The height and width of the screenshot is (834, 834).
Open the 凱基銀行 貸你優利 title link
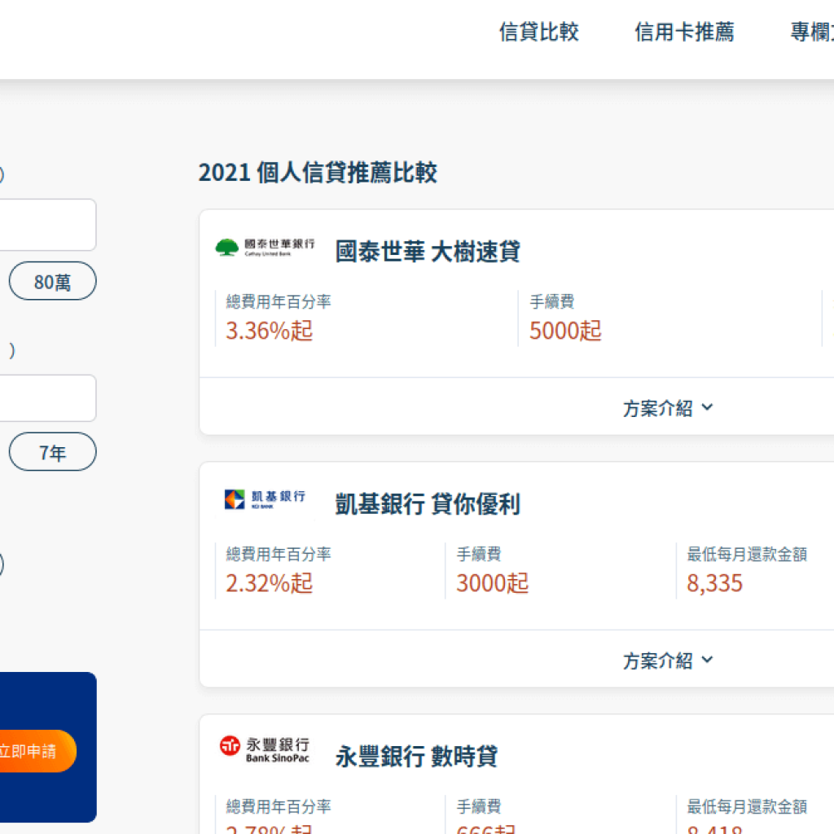pos(428,504)
